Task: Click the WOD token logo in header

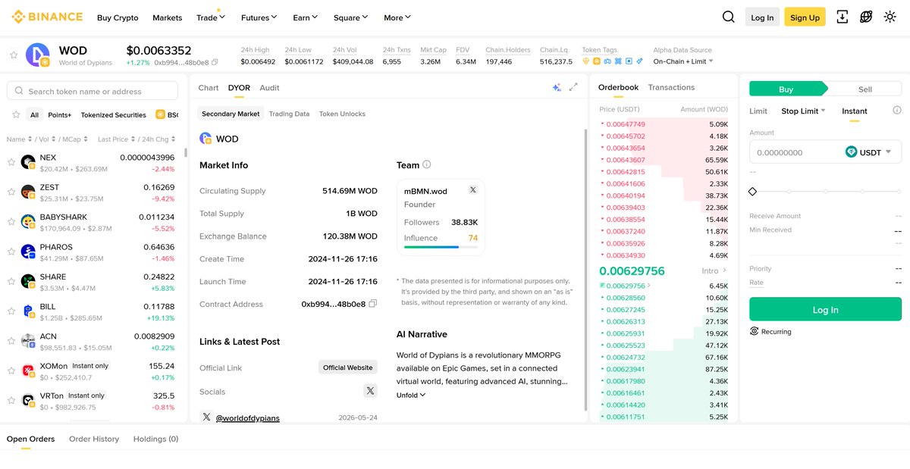Action: (37, 55)
